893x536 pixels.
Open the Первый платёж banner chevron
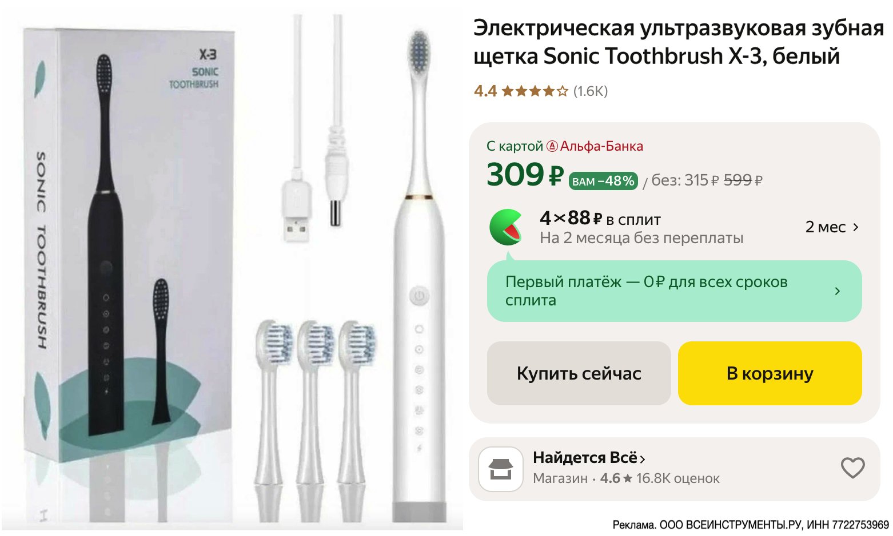(838, 291)
